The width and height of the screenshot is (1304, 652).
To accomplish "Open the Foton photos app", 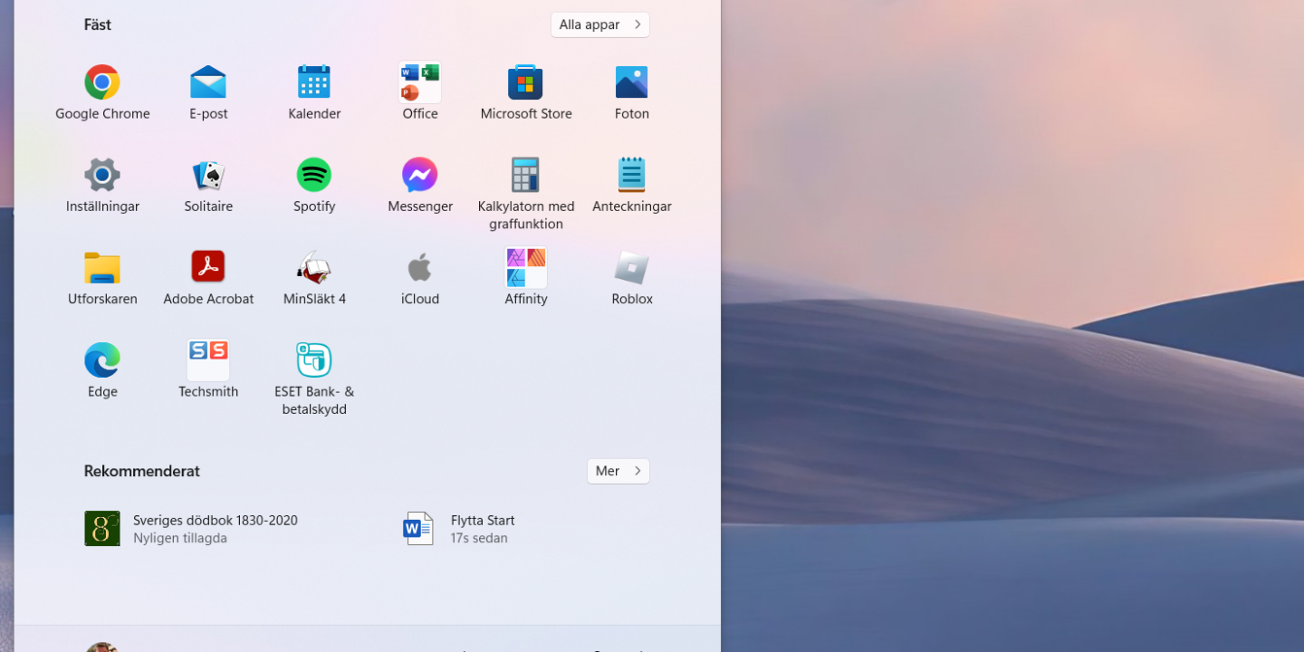I will point(632,92).
